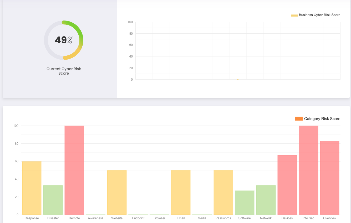Click the orange Category Risk Score swatch
The width and height of the screenshot is (351, 223).
299,119
